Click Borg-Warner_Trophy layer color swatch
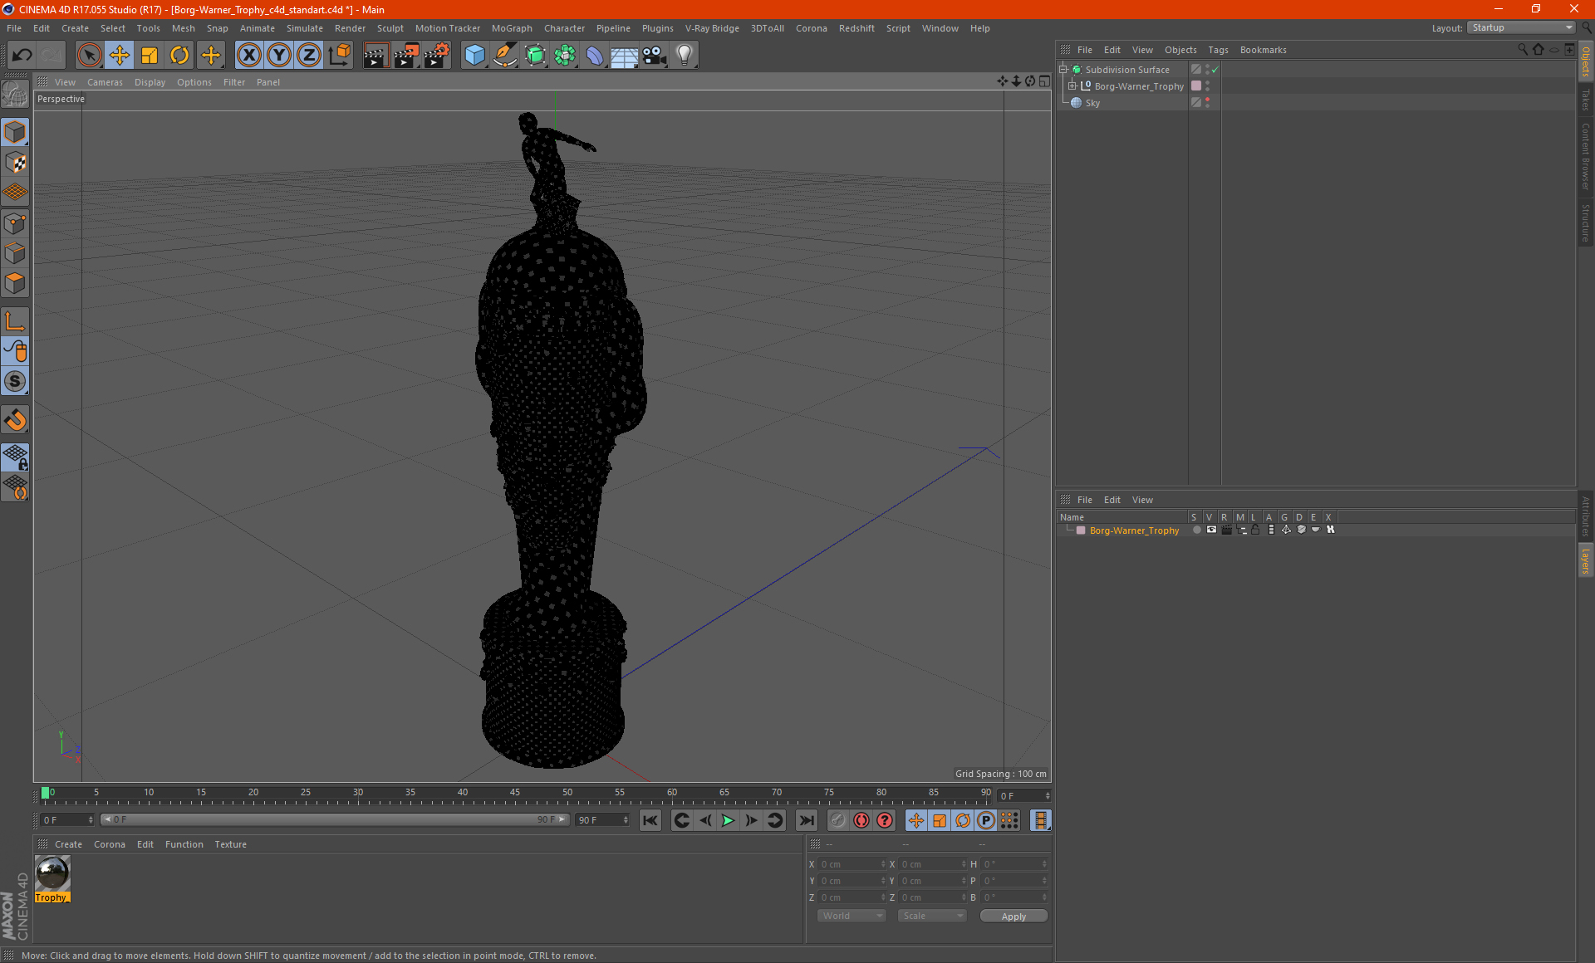1595x963 pixels. (1081, 530)
